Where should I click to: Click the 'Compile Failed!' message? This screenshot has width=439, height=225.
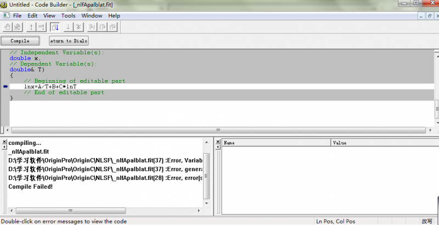(31, 187)
